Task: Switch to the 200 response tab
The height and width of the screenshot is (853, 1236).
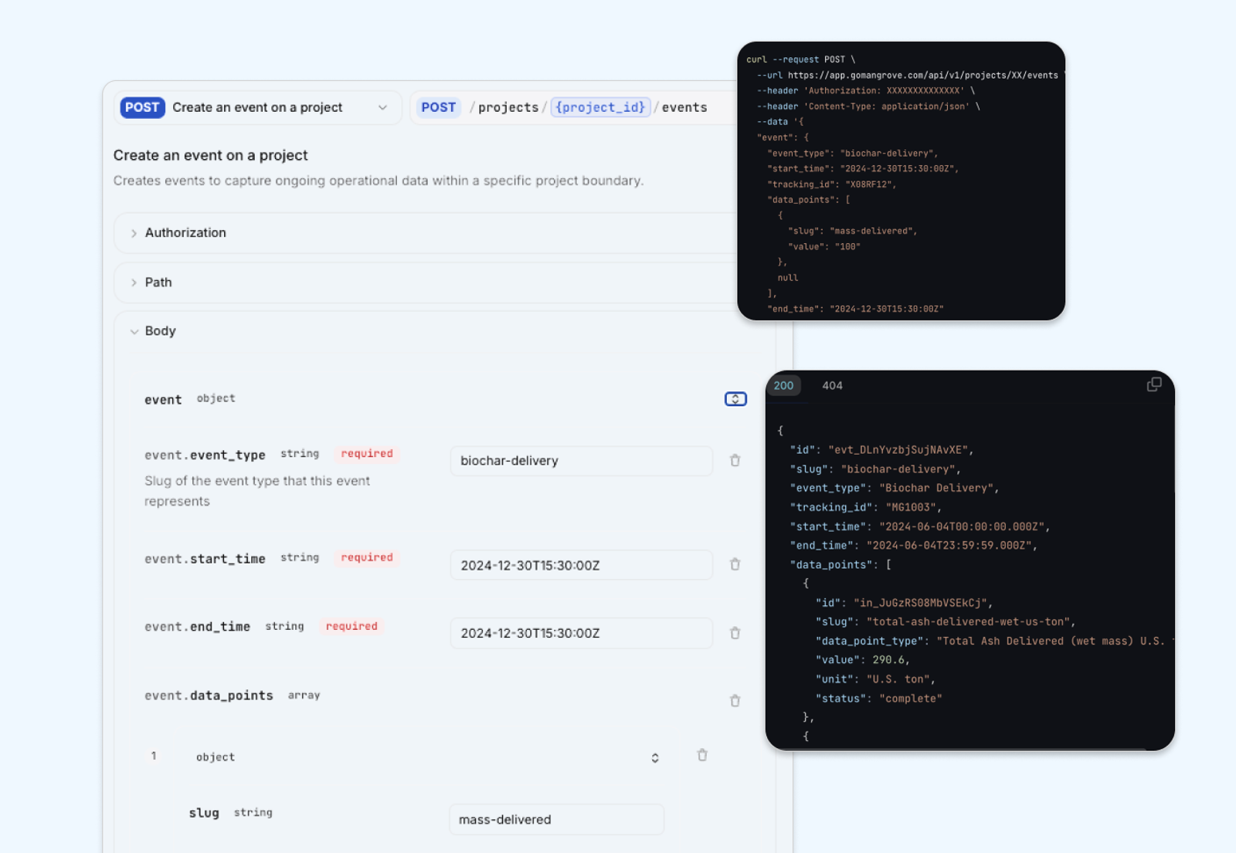Action: [x=783, y=386]
